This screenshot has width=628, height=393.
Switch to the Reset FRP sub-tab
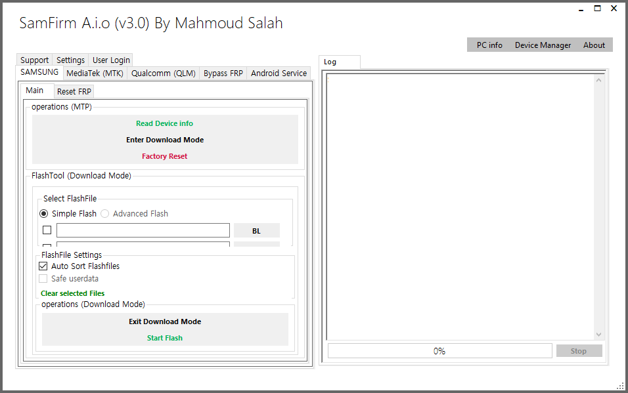[x=74, y=92]
